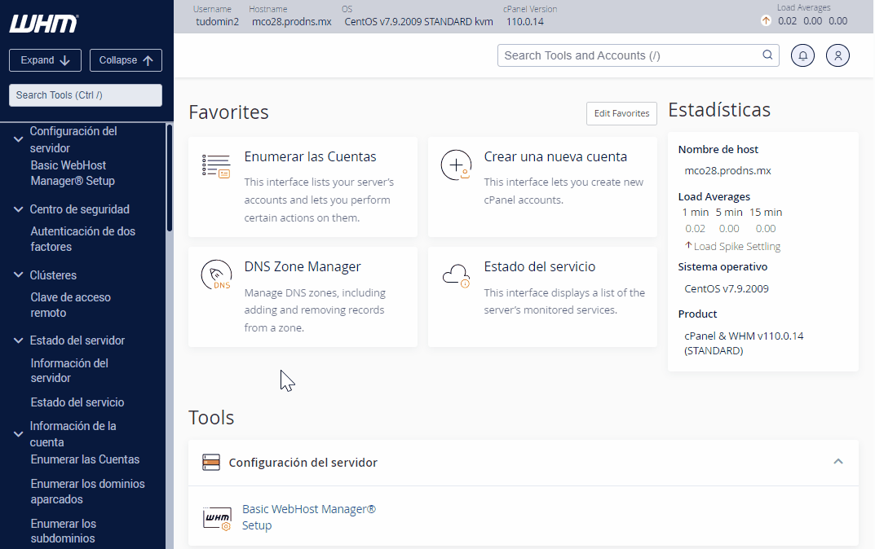Open Basic WebHost Manager Setup in sidebar

(x=73, y=173)
